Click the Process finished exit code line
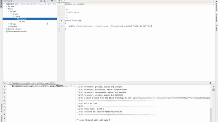Screen dimensions: 218x122 93,120
